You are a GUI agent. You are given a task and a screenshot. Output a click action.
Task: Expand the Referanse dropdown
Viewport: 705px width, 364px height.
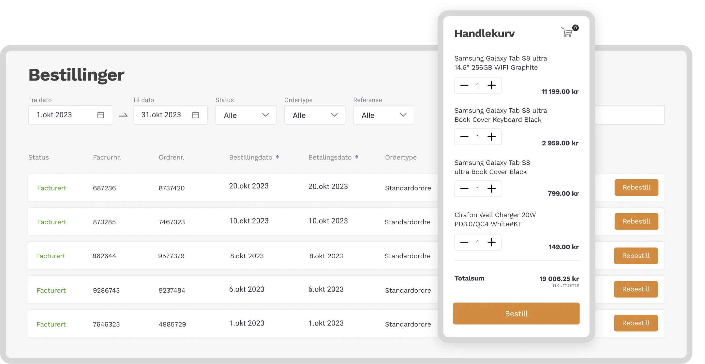[x=383, y=115]
